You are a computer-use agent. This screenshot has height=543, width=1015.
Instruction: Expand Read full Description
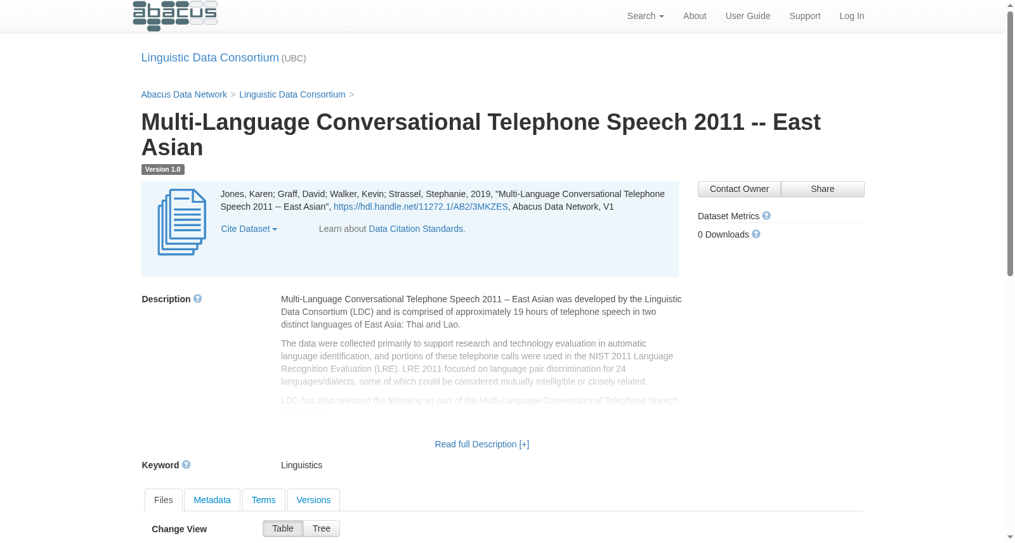(x=482, y=444)
